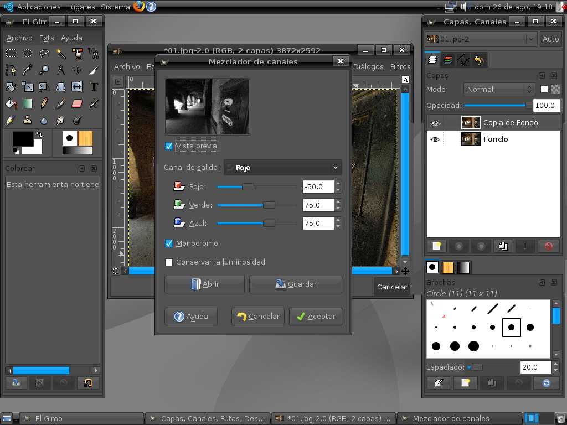
Task: Enable Conservar la luminosidad
Action: (x=168, y=262)
